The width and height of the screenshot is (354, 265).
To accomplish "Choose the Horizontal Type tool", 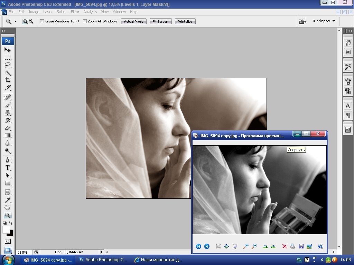I will pyautogui.click(x=8, y=168).
